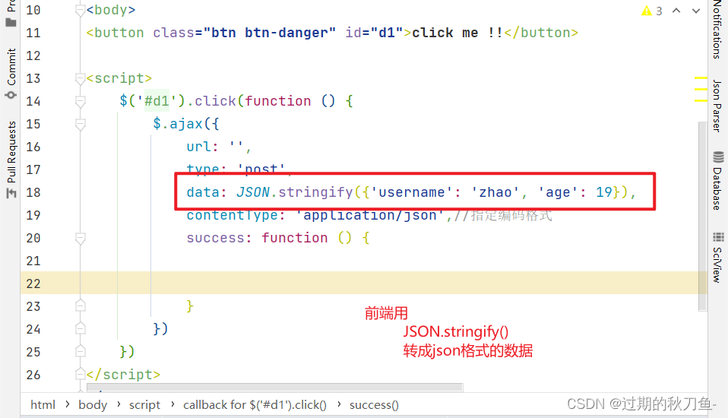Select the success() breadcrumb item
Image resolution: width=728 pixels, height=418 pixels.
tap(374, 405)
